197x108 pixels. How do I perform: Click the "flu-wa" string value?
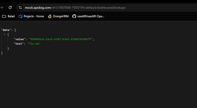34,44
